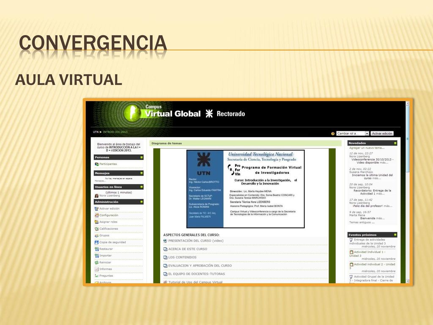Click the 'Diagrama de temas' heading
The height and width of the screenshot is (325, 433).
[x=167, y=143]
